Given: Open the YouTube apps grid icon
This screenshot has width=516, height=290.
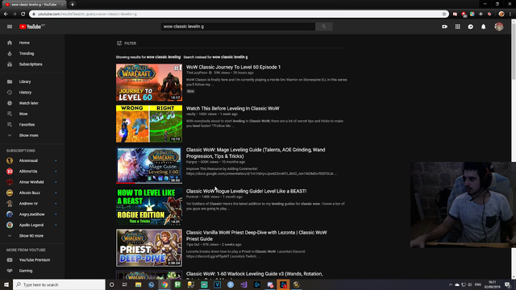Looking at the screenshot, I should (x=458, y=27).
